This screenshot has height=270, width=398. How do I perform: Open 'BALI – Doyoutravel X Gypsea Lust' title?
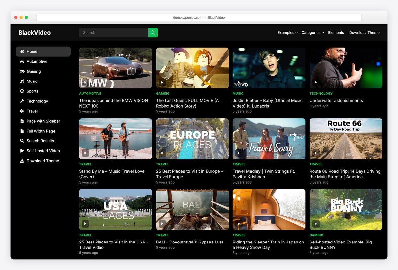(189, 242)
